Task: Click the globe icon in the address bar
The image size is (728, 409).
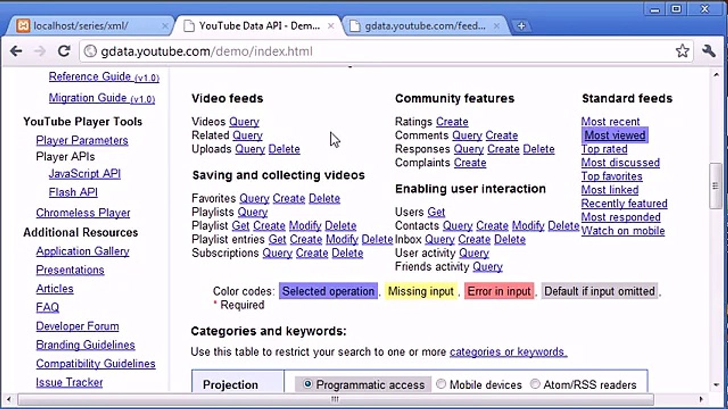Action: [x=89, y=52]
